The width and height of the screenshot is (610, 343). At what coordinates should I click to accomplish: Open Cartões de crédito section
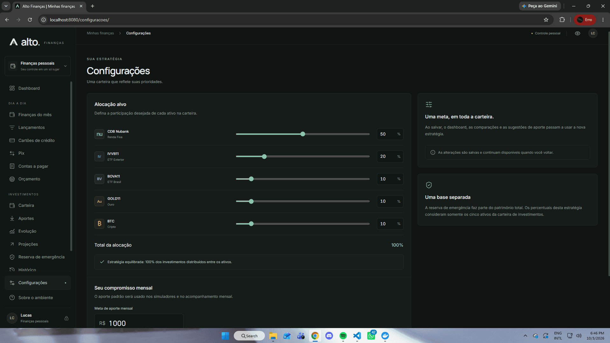(38, 140)
